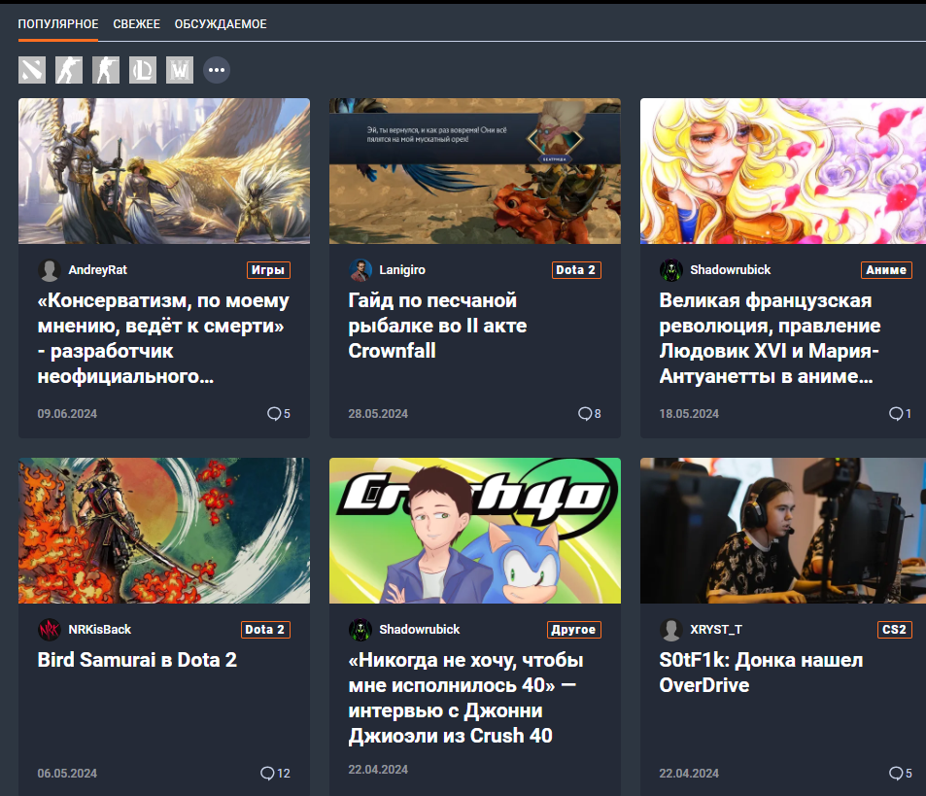926x796 pixels.
Task: Open the samurai artwork thumbnail
Action: click(x=164, y=531)
